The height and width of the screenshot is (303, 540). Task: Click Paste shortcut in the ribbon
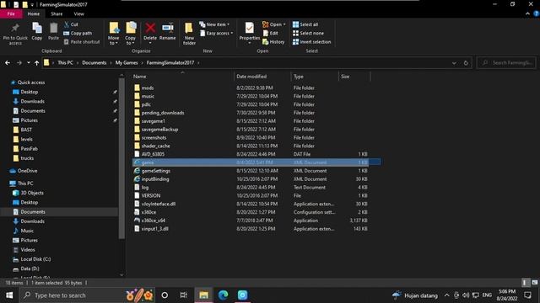pos(82,41)
